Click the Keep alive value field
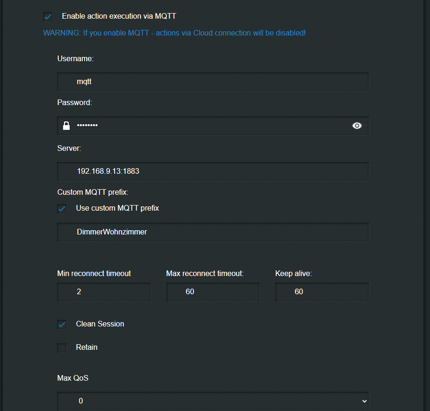This screenshot has height=411, width=430. click(x=322, y=291)
